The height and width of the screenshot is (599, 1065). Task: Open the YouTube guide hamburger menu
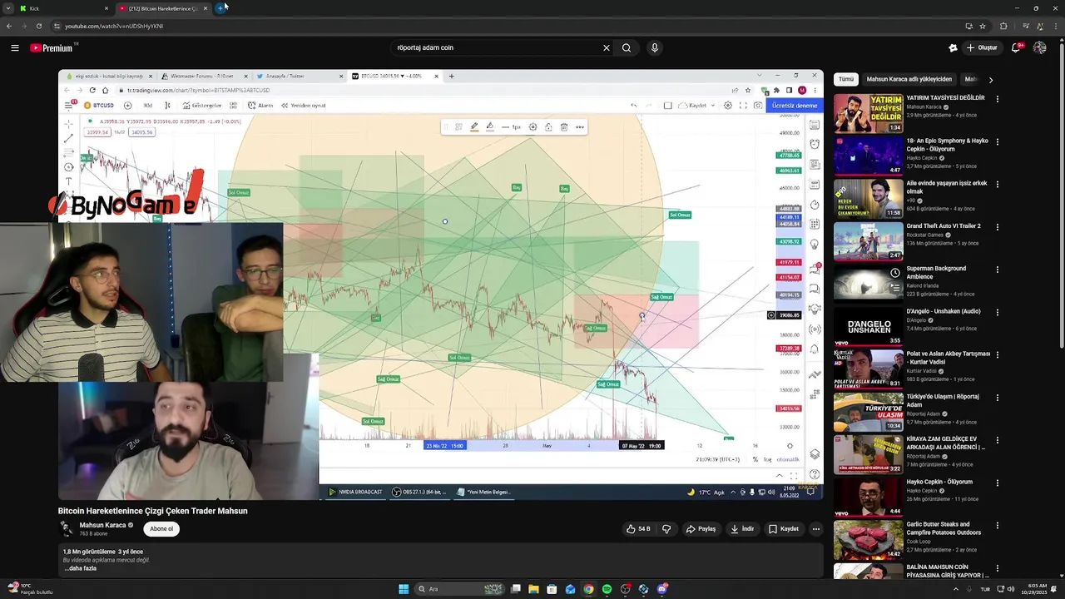(x=15, y=47)
